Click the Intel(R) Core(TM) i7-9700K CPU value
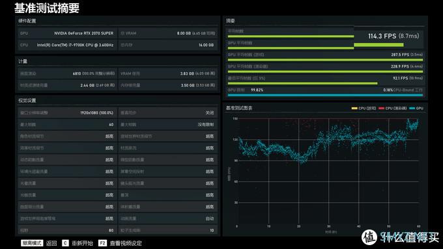 tap(75, 45)
